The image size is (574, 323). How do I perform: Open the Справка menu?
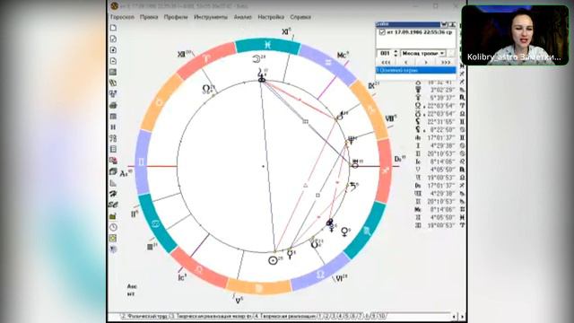click(300, 17)
